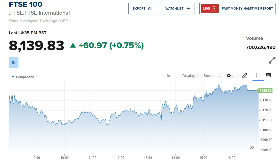This screenshot has width=279, height=166.
Task: Add FTSE 100 to Watchlist
Action: pyautogui.click(x=177, y=9)
